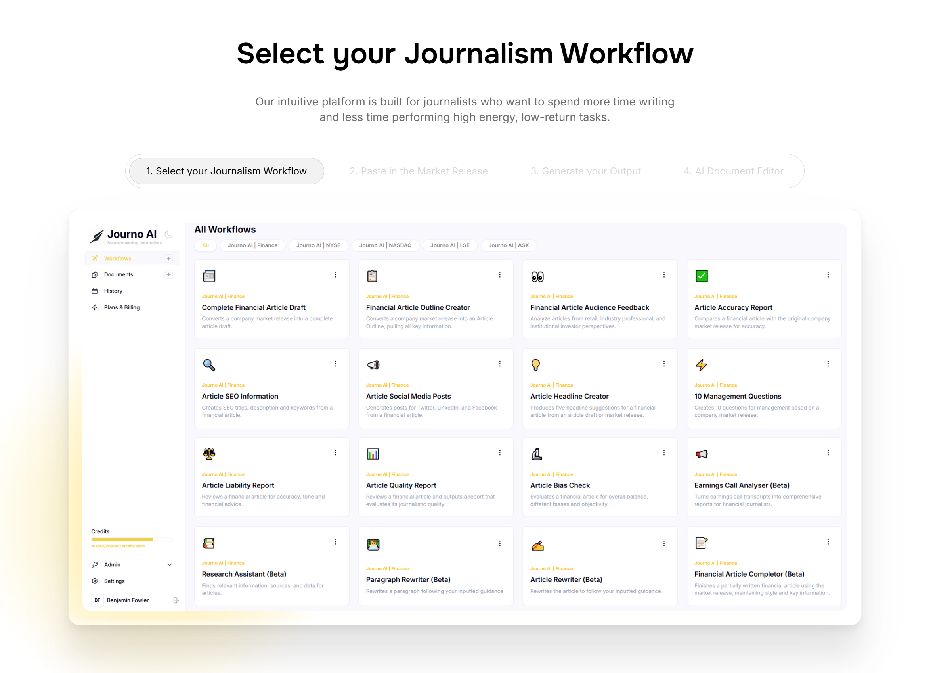Click the bar chart icon on Article Quality Report

click(x=373, y=454)
